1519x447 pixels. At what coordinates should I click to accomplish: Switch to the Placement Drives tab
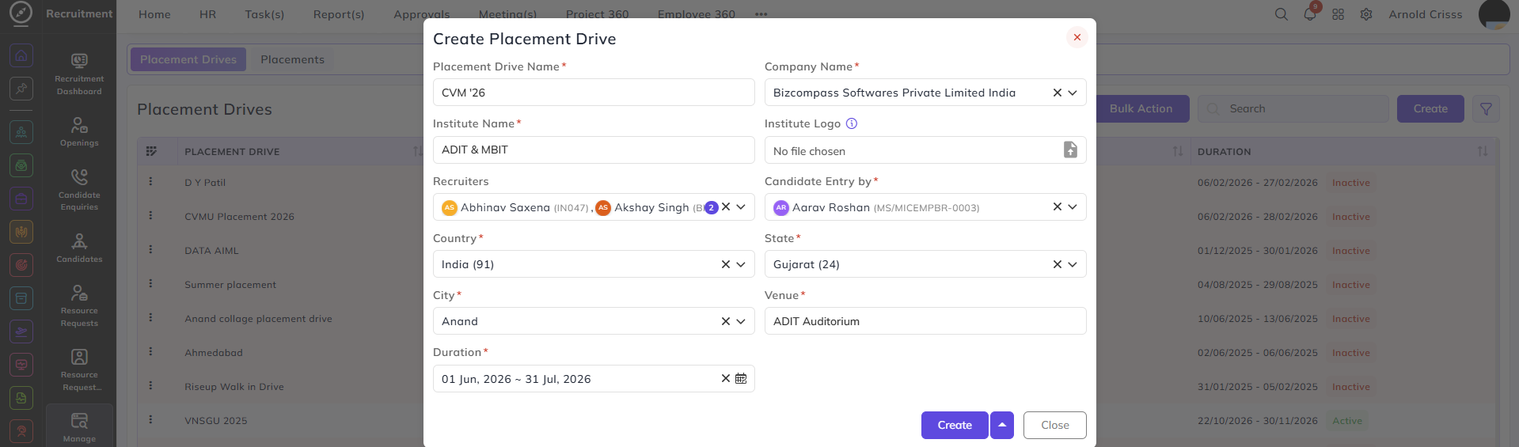coord(188,59)
